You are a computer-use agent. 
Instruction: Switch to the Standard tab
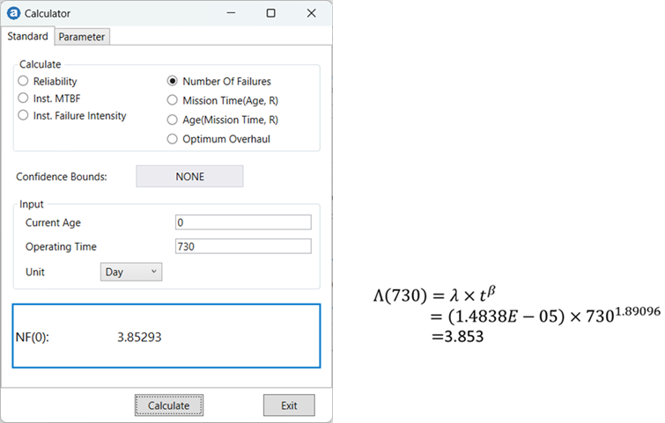pyautogui.click(x=27, y=36)
